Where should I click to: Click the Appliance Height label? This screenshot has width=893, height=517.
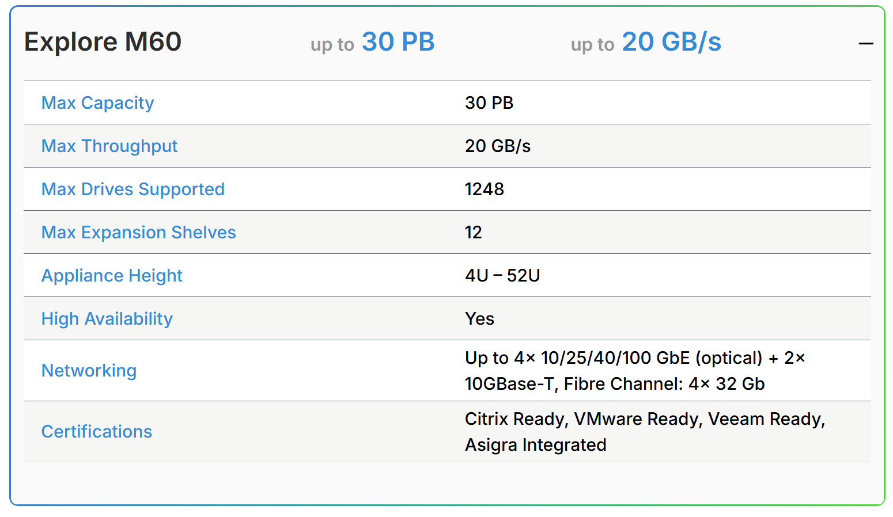click(x=112, y=275)
